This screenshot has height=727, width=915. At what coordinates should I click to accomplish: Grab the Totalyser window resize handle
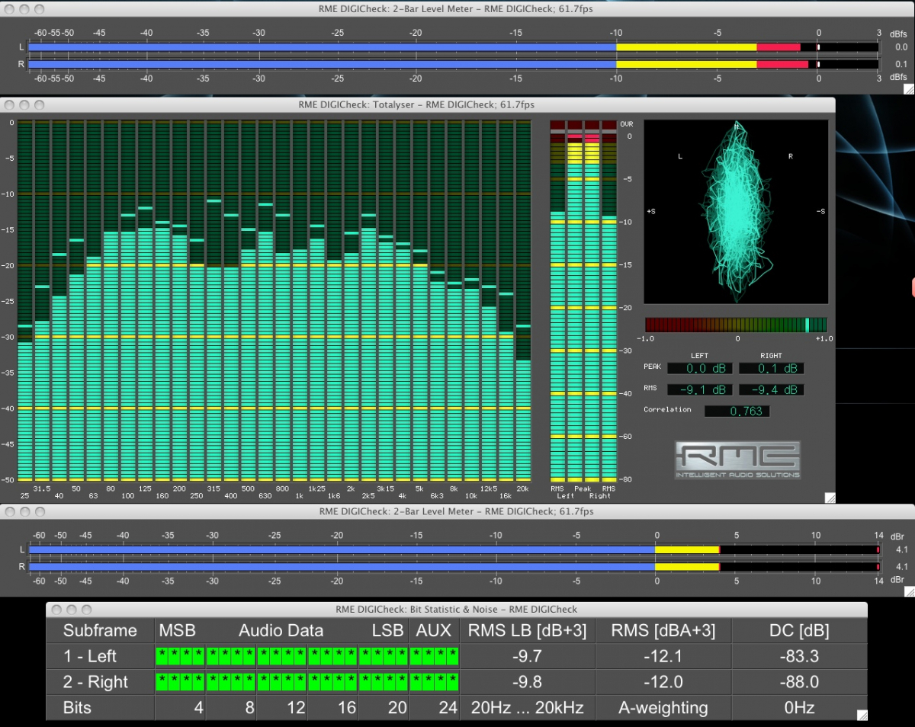click(830, 498)
